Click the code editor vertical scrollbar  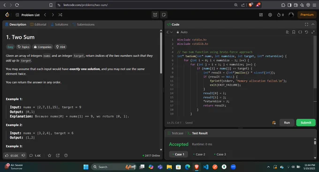click(315, 63)
